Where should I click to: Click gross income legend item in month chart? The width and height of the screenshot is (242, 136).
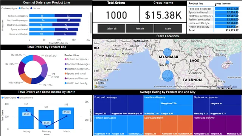(25, 97)
